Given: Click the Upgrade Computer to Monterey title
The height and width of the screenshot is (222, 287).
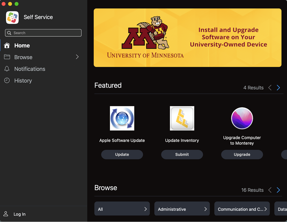Looking at the screenshot, I should point(242,141).
